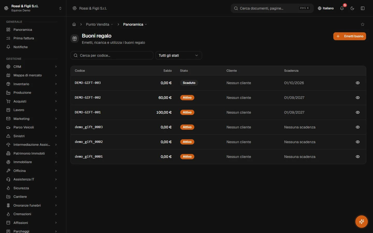
Task: Click the Marketing envelope icon
Action: pos(8,119)
